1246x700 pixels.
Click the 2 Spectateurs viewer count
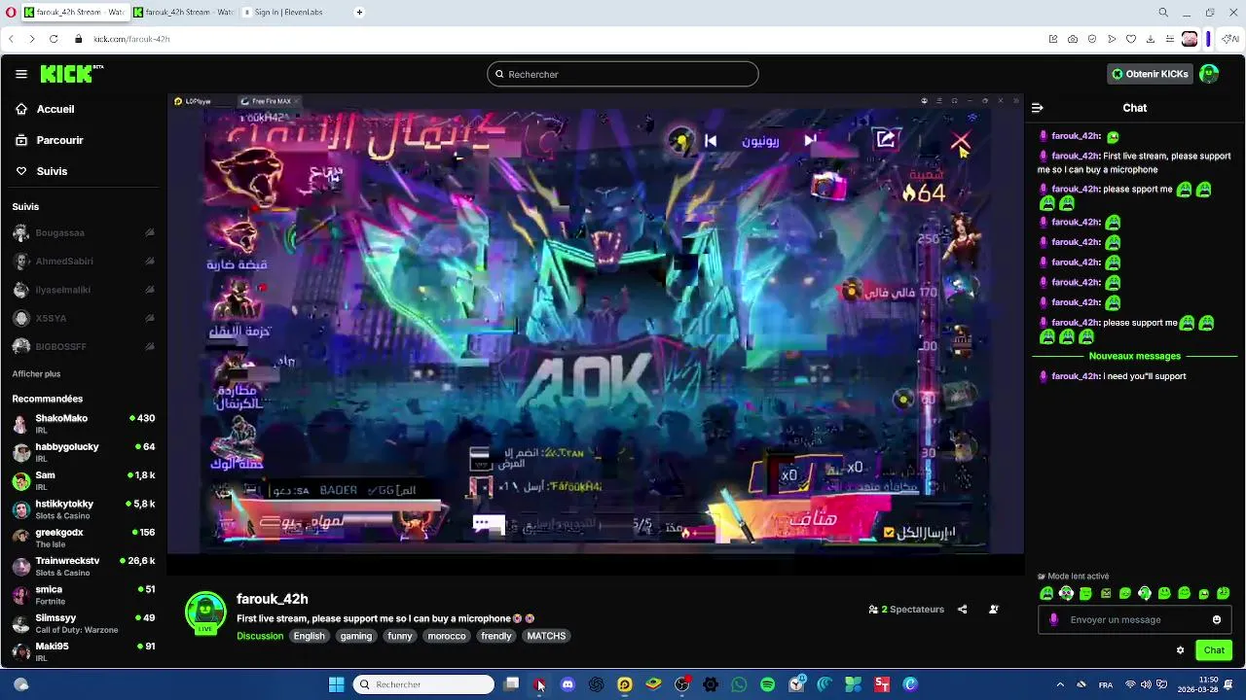tap(906, 610)
